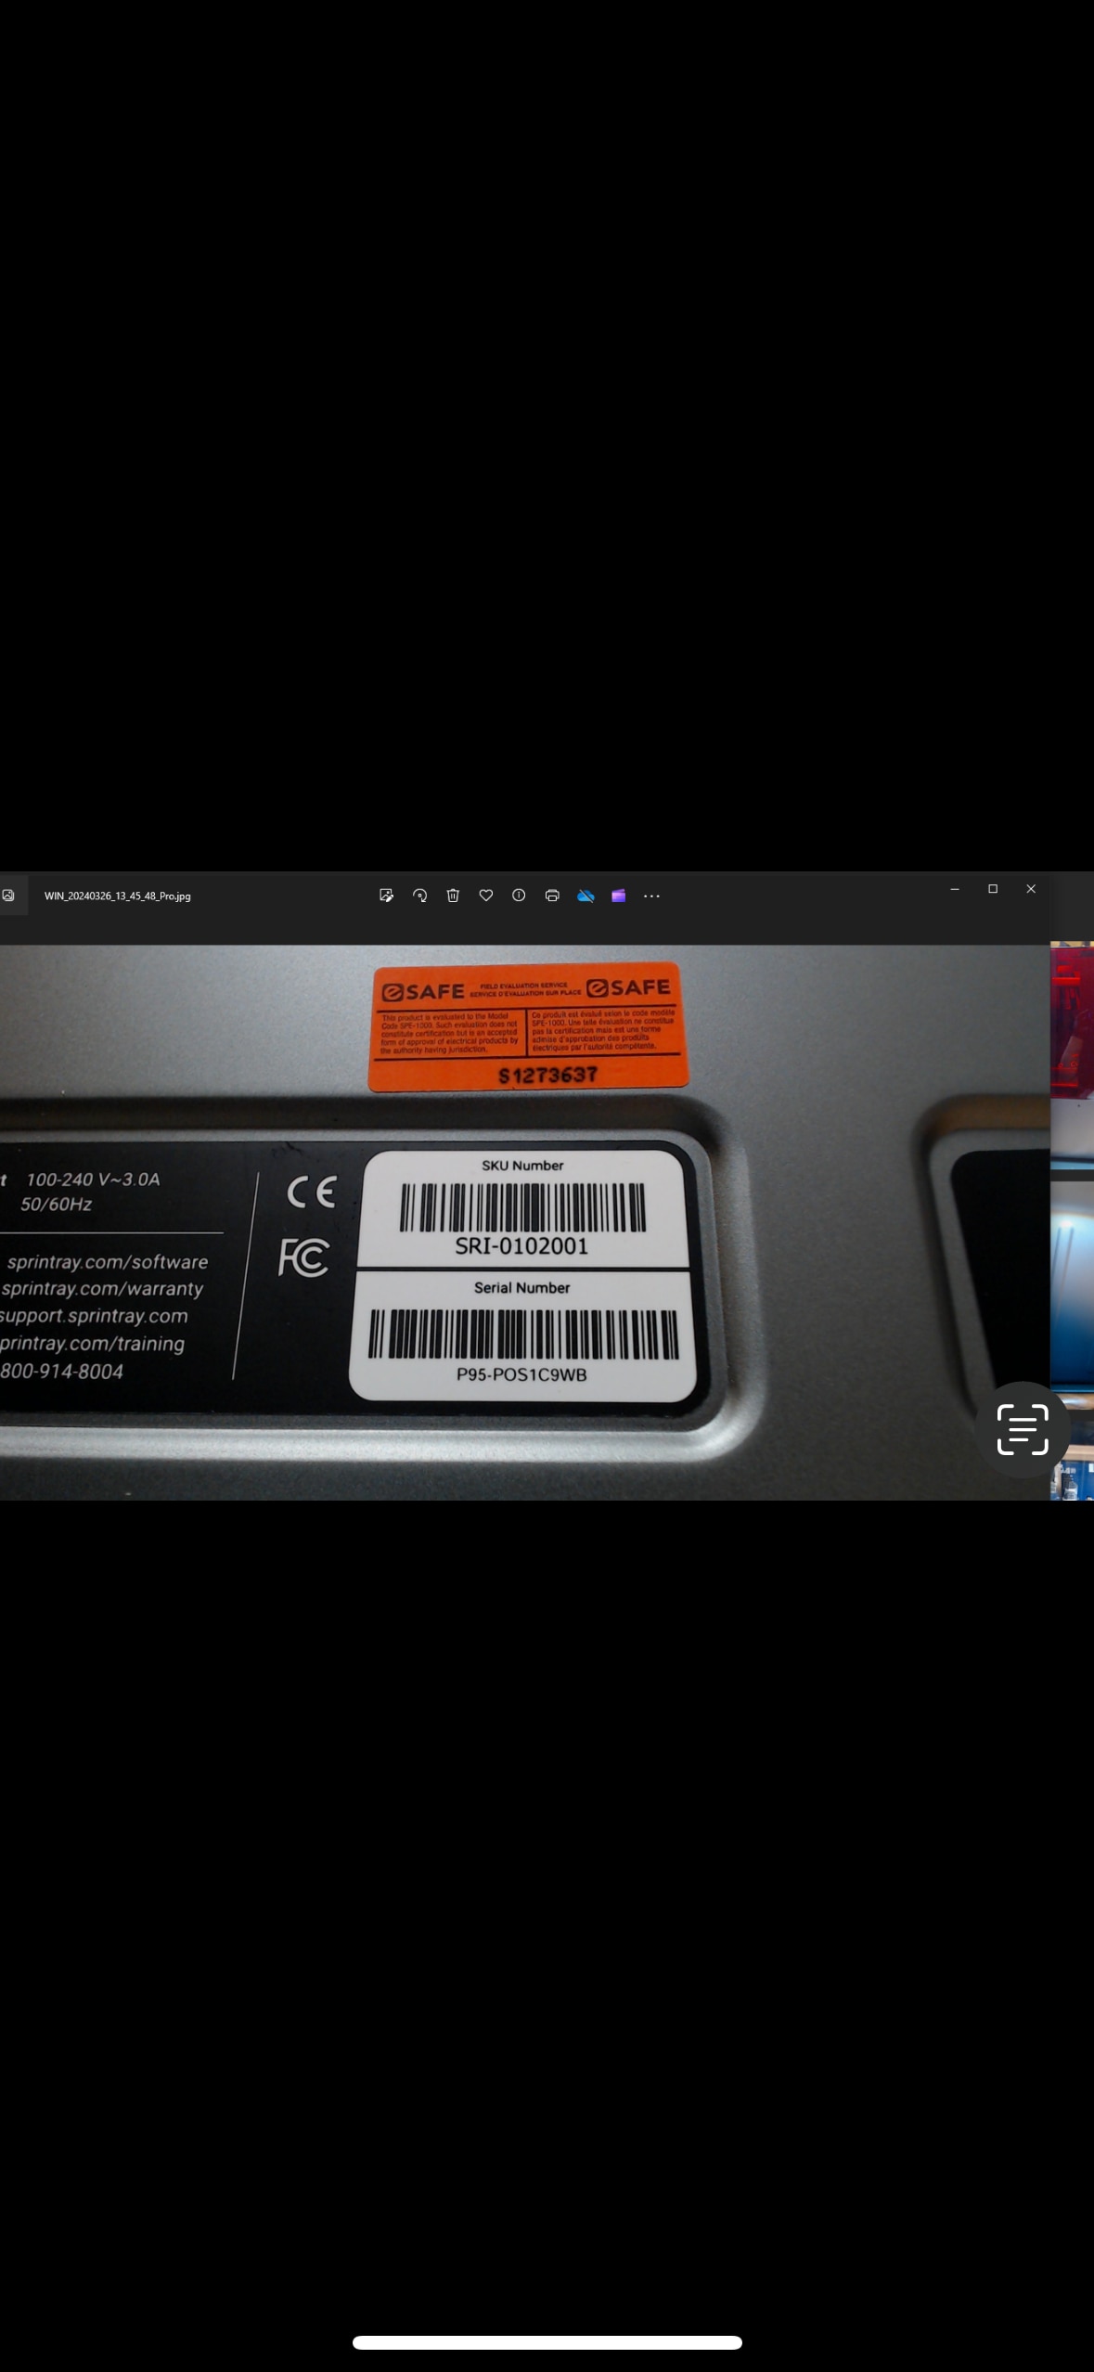Print the photo using the printer icon
Screen dimensions: 1094x2372
point(552,896)
